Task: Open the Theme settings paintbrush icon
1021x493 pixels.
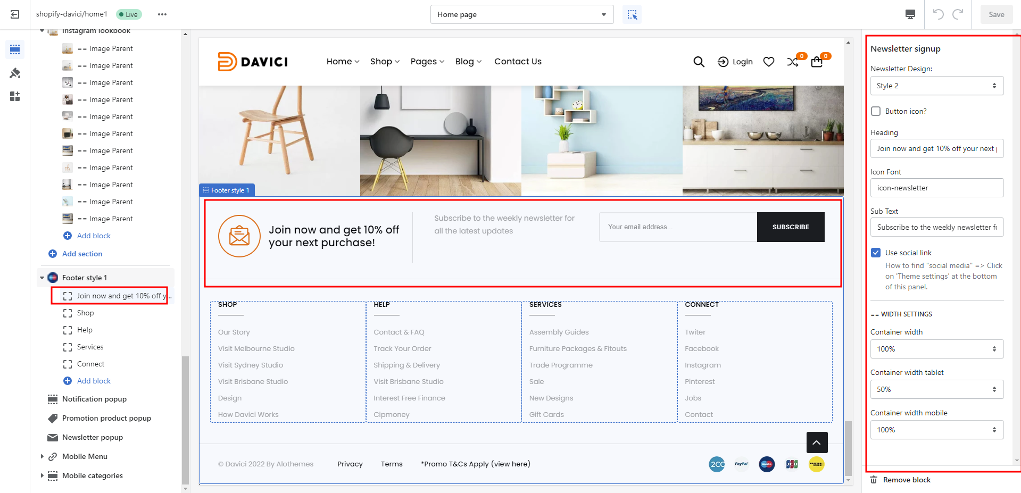Action: (x=15, y=73)
